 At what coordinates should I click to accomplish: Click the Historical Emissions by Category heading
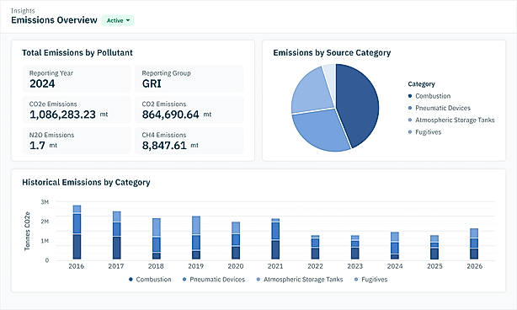click(x=86, y=182)
